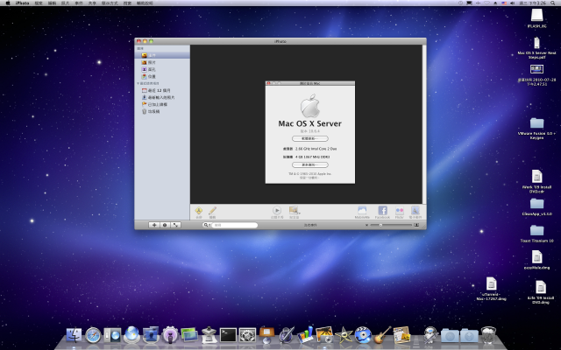Open the Flagged photos sidebar row
Image resolution: width=561 pixels, height=350 pixels.
[x=162, y=104]
